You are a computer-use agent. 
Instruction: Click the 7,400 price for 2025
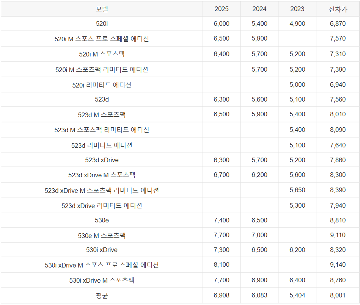pyautogui.click(x=222, y=221)
